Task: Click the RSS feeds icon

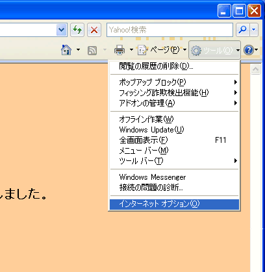Action: point(92,51)
